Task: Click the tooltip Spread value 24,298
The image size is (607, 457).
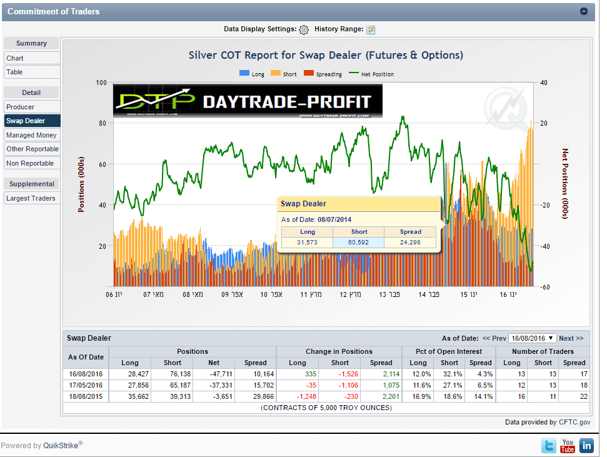Action: coord(410,243)
